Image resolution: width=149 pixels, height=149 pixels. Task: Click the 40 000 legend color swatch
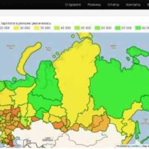[57, 28]
